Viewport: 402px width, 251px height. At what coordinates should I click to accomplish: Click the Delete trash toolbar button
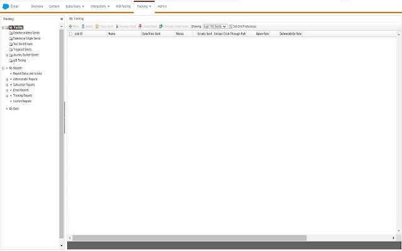coord(87,26)
